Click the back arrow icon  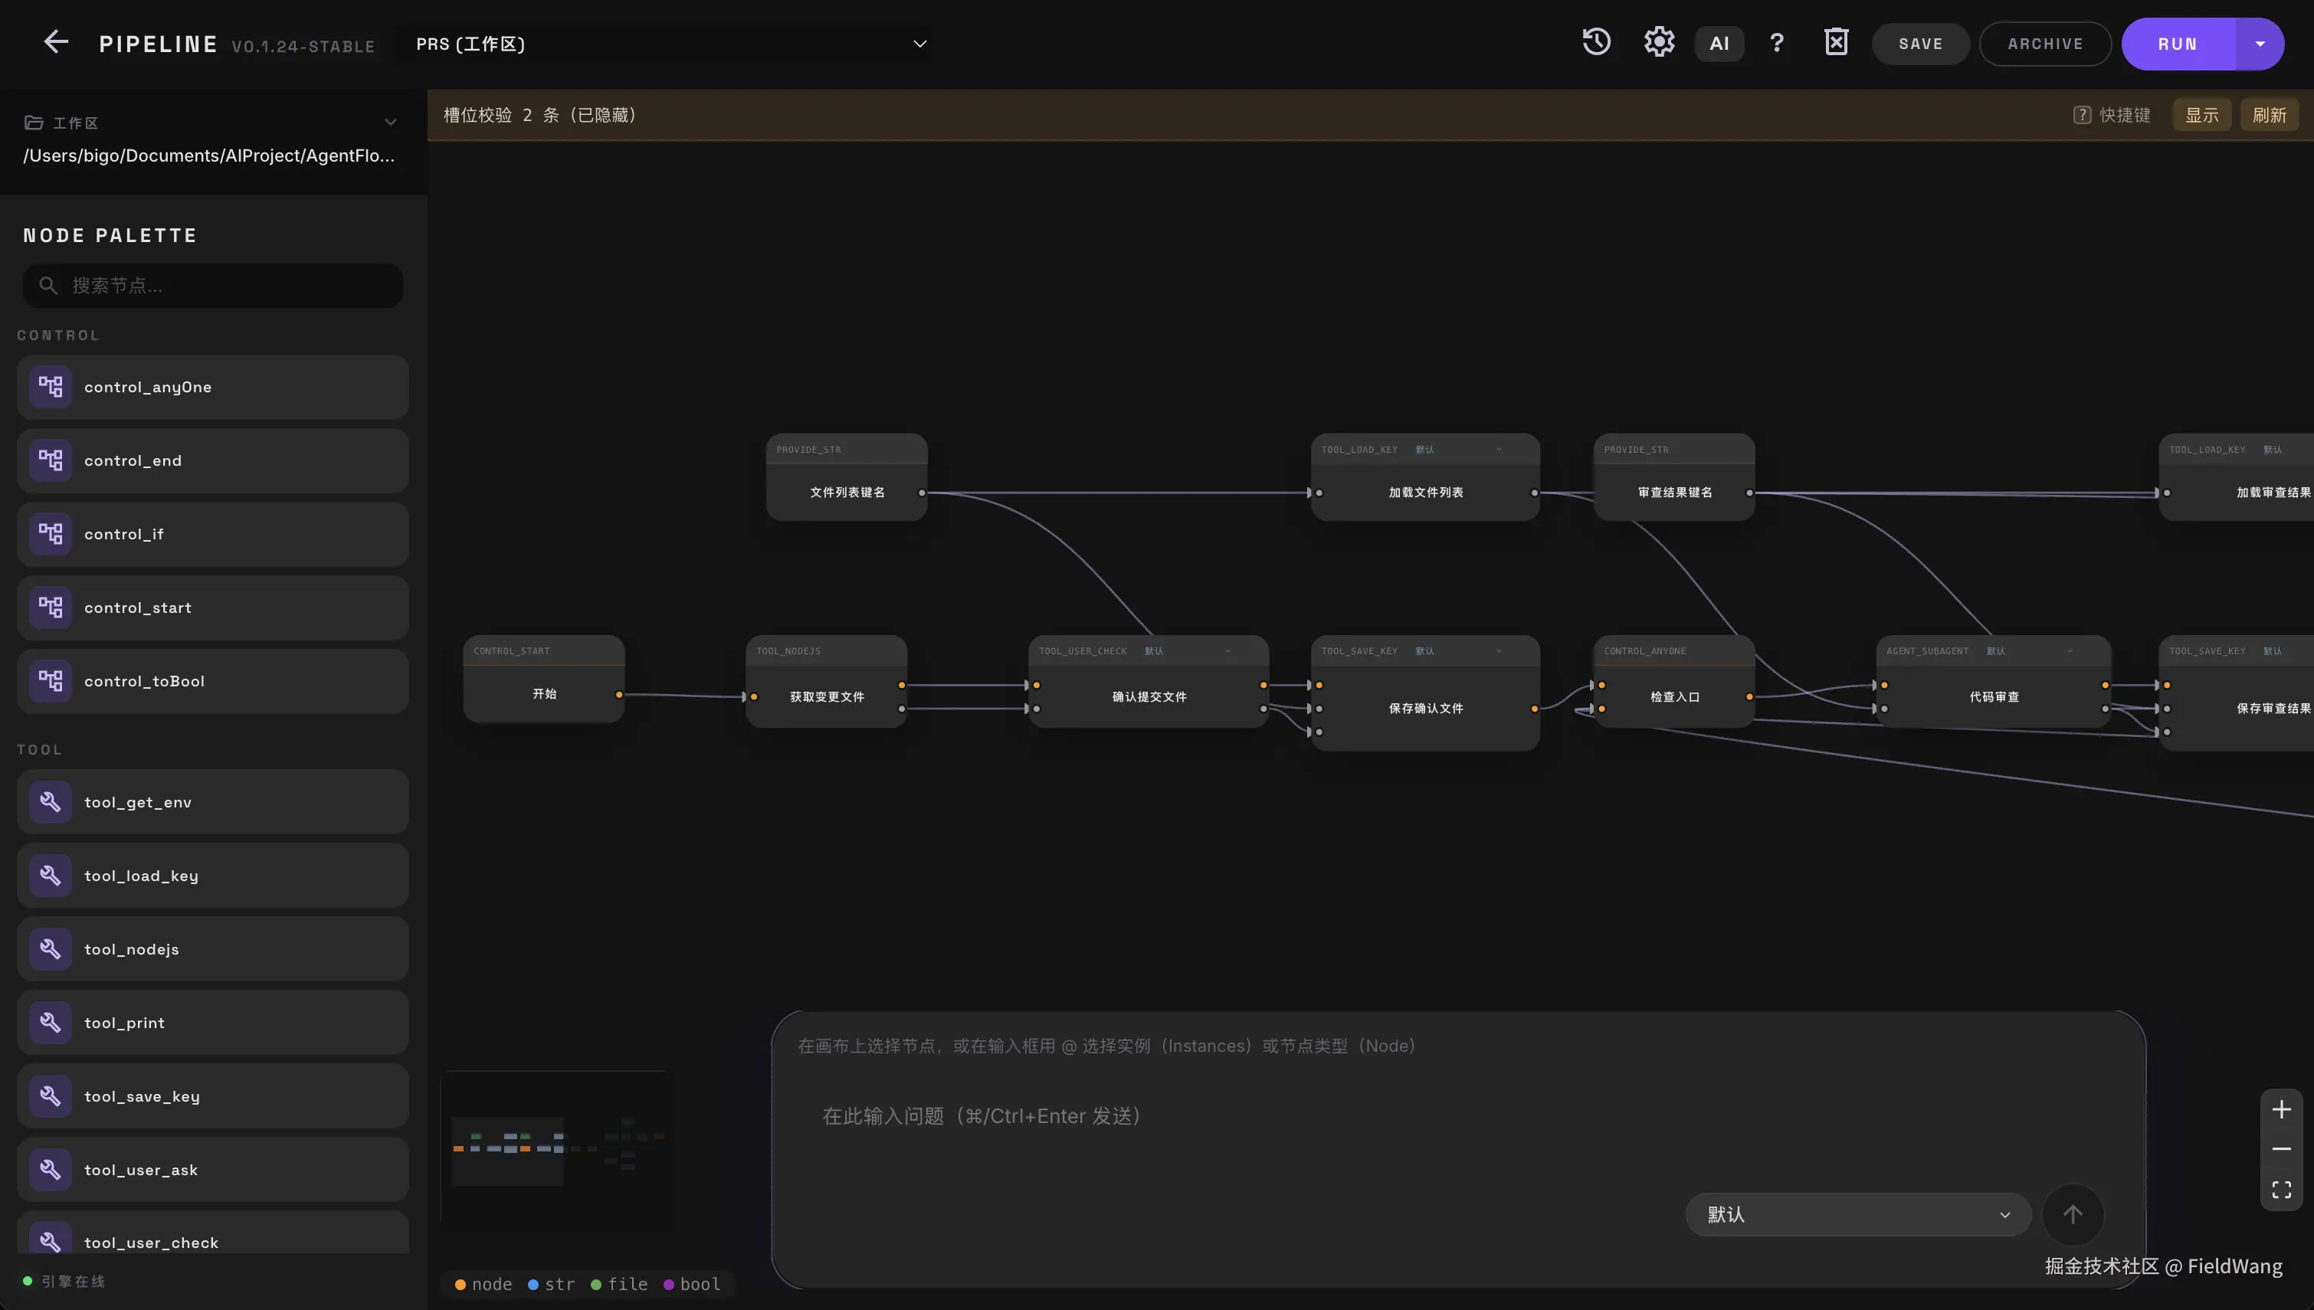56,42
